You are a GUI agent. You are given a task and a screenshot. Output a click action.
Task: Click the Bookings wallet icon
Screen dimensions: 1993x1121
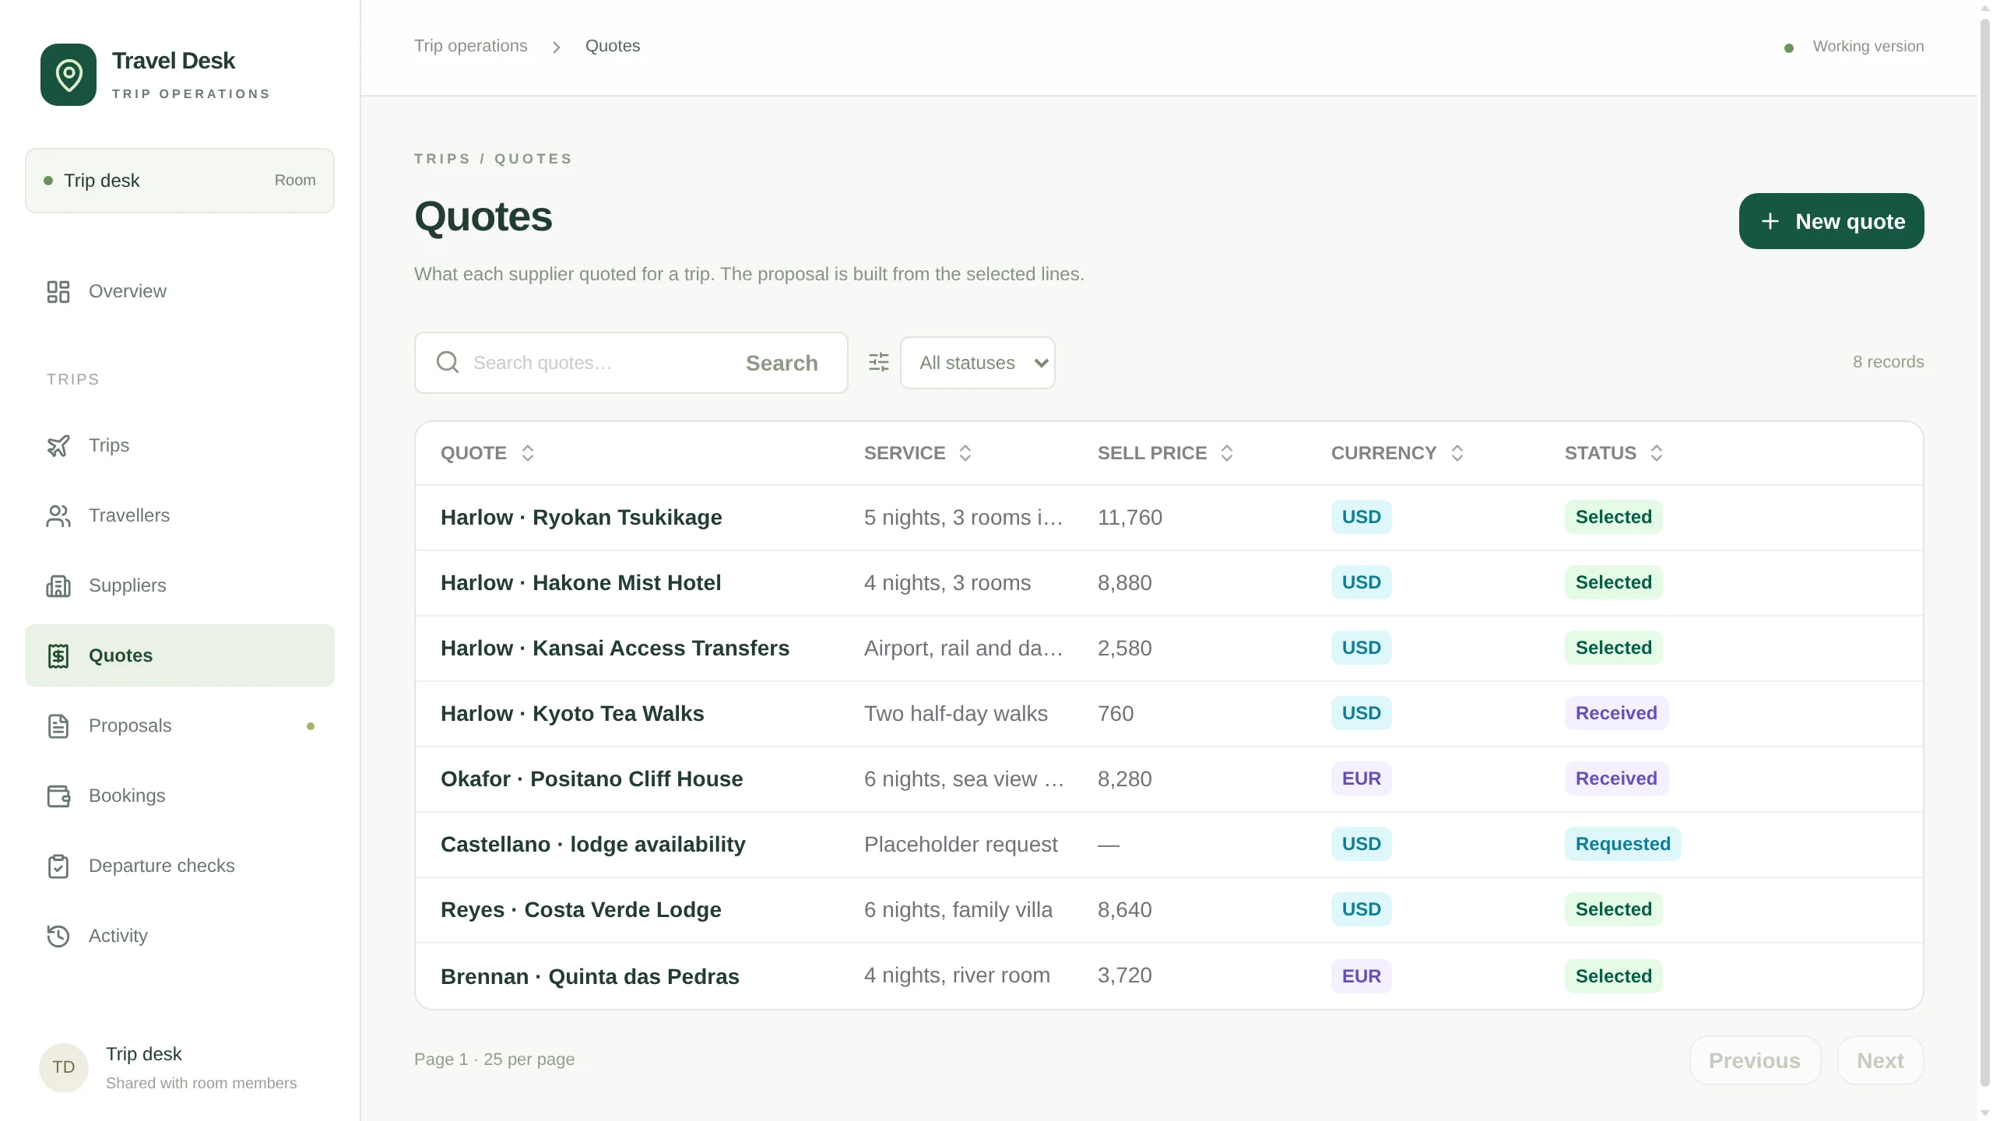pyautogui.click(x=58, y=796)
